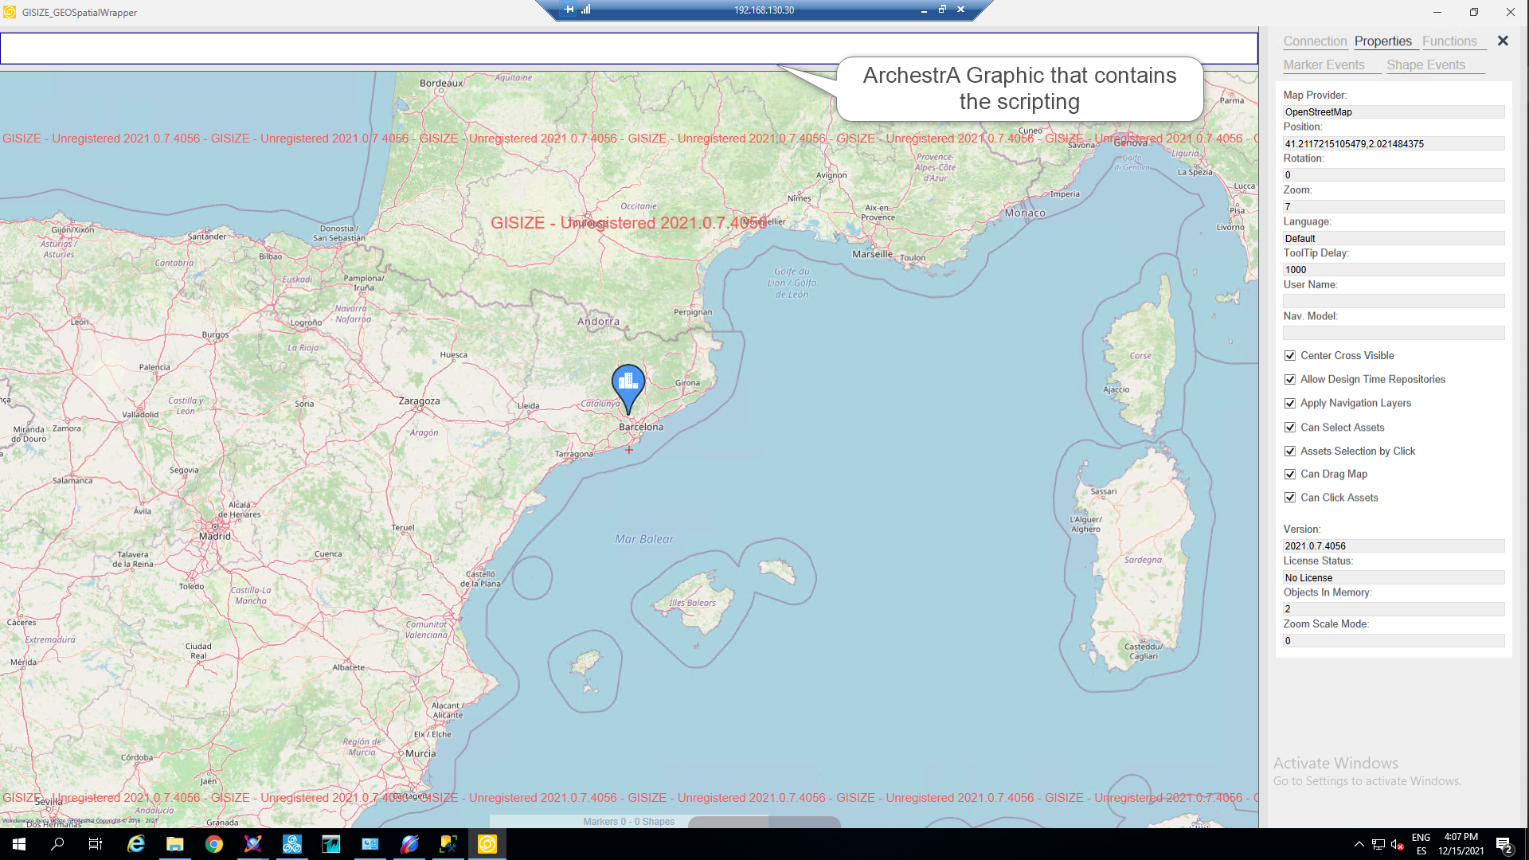Viewport: 1529px width, 860px height.
Task: Toggle Apply Navigation Layers checkbox
Action: [x=1290, y=404]
